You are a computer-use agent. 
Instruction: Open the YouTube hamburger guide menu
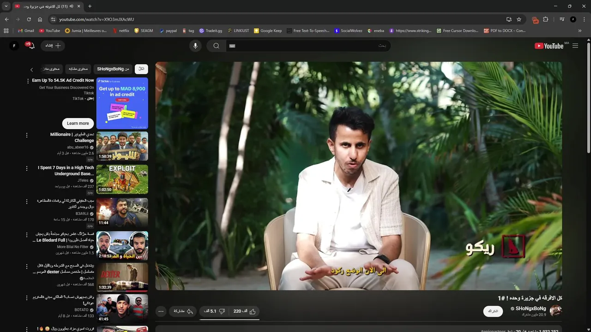(x=575, y=46)
